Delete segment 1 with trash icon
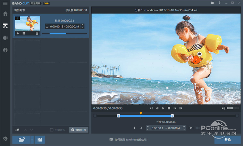The image size is (243, 146). 37,33
